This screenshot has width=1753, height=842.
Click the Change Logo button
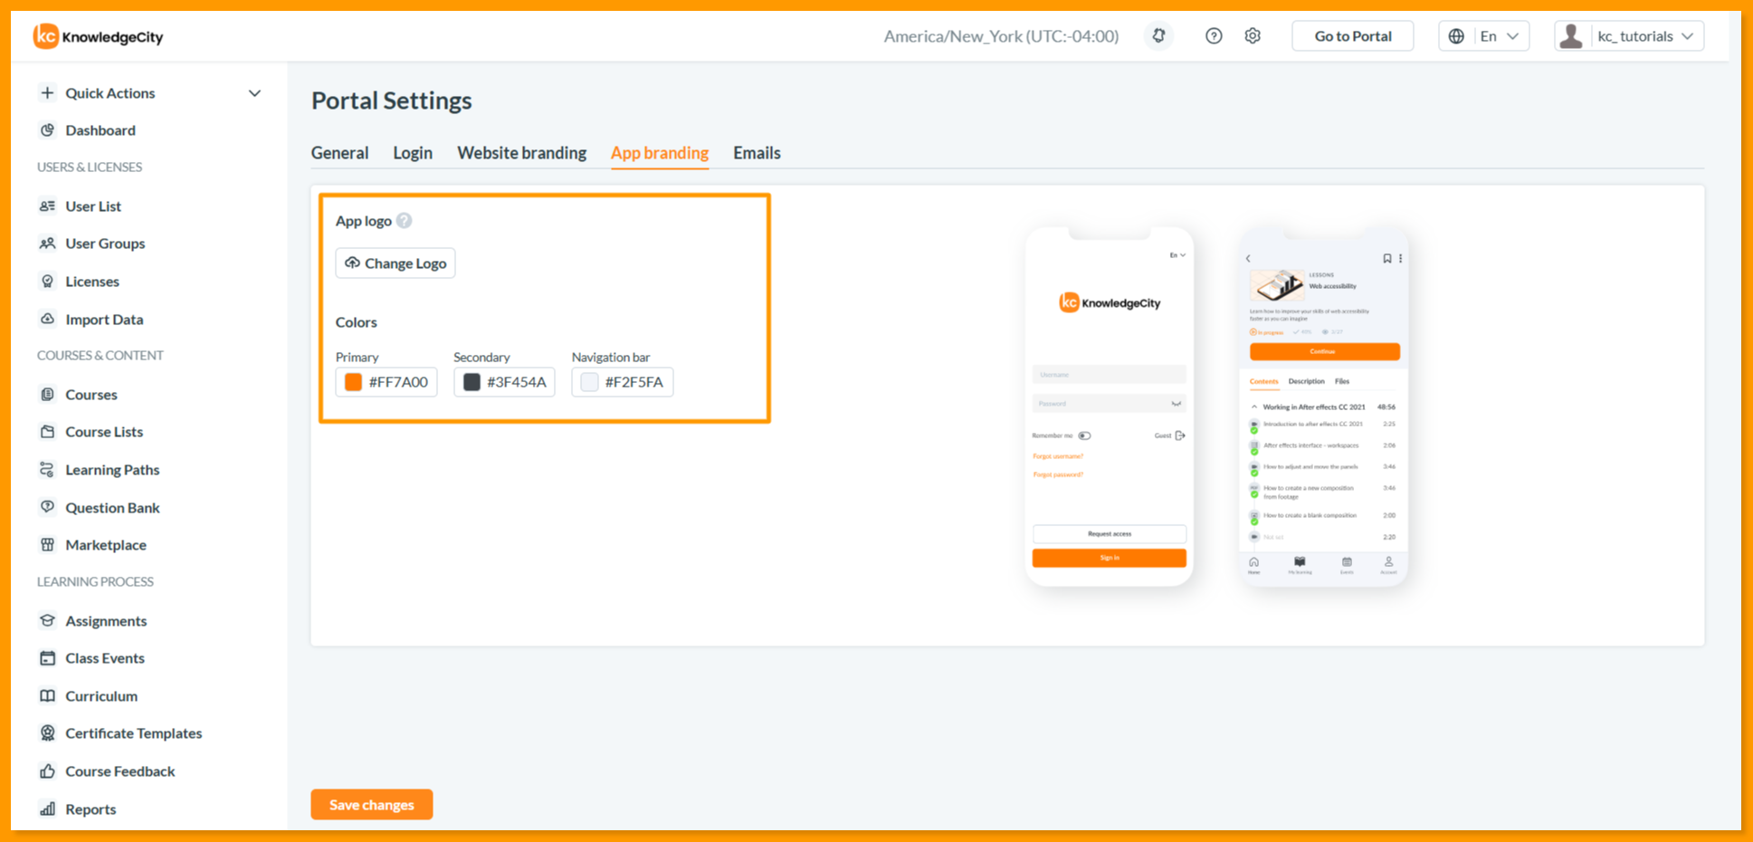tap(395, 263)
